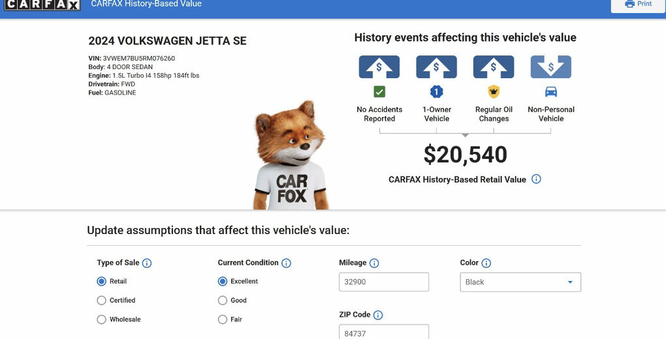Screen dimensions: 666x339
Task: Click the Print button
Action: tap(638, 4)
